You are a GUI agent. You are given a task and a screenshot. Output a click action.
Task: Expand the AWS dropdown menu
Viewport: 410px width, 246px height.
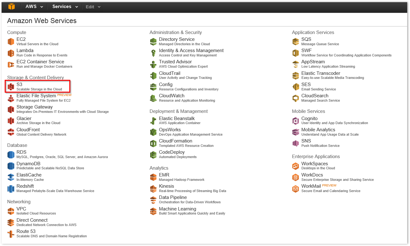(x=34, y=7)
